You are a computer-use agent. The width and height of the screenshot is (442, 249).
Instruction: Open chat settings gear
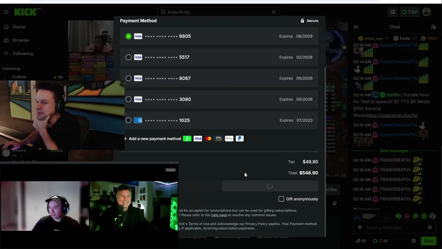click(x=414, y=241)
